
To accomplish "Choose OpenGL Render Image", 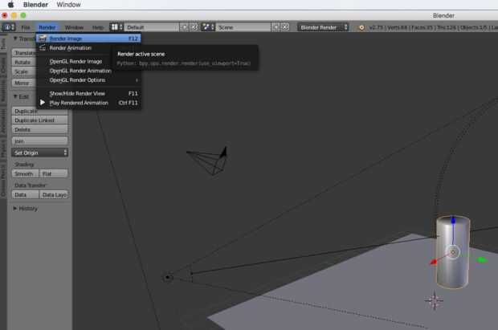I will [88, 61].
